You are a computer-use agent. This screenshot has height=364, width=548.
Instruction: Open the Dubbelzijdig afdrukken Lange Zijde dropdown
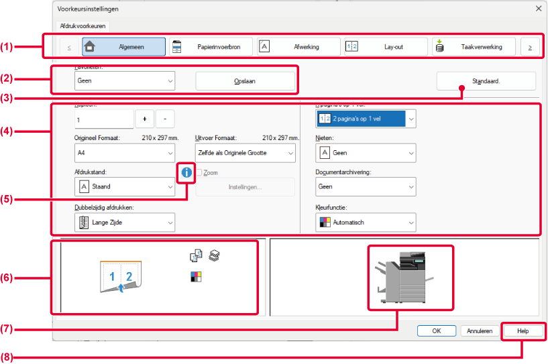click(124, 222)
